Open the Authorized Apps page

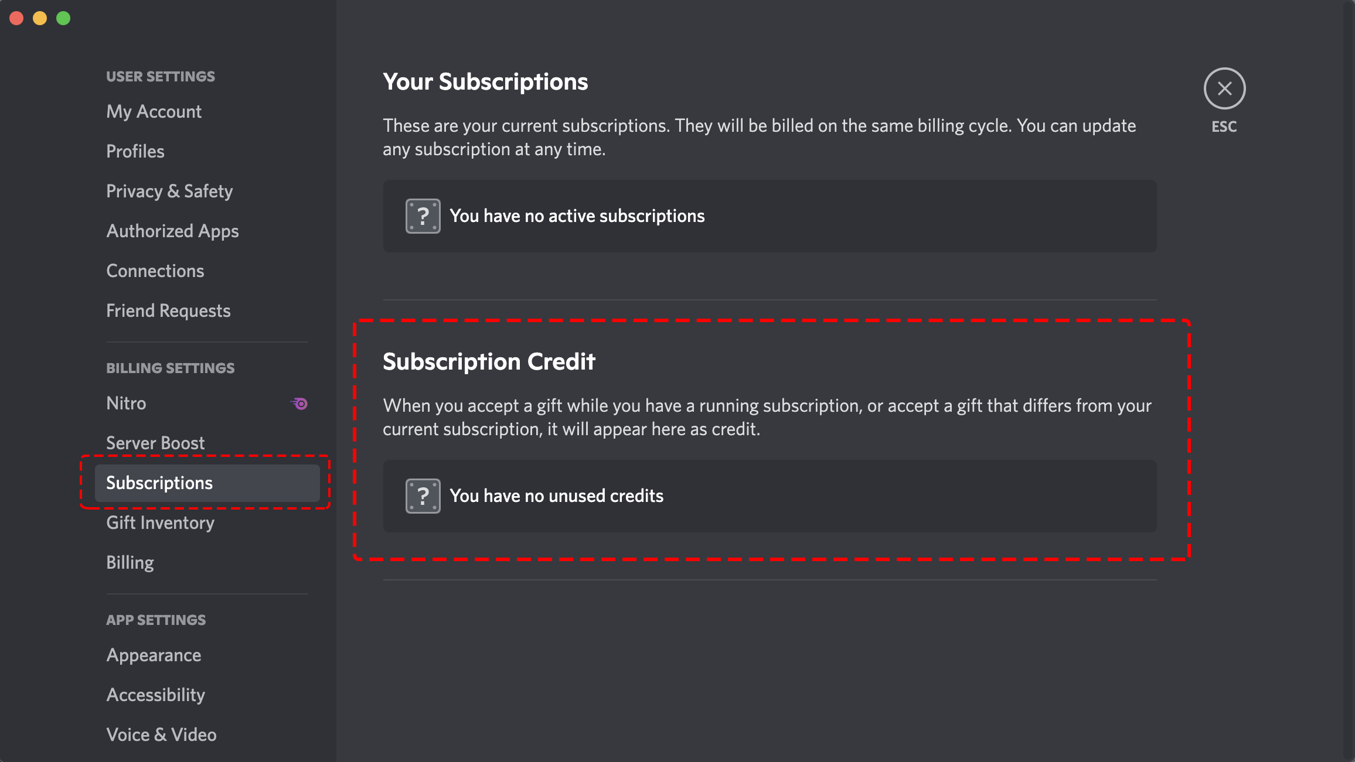coord(172,231)
